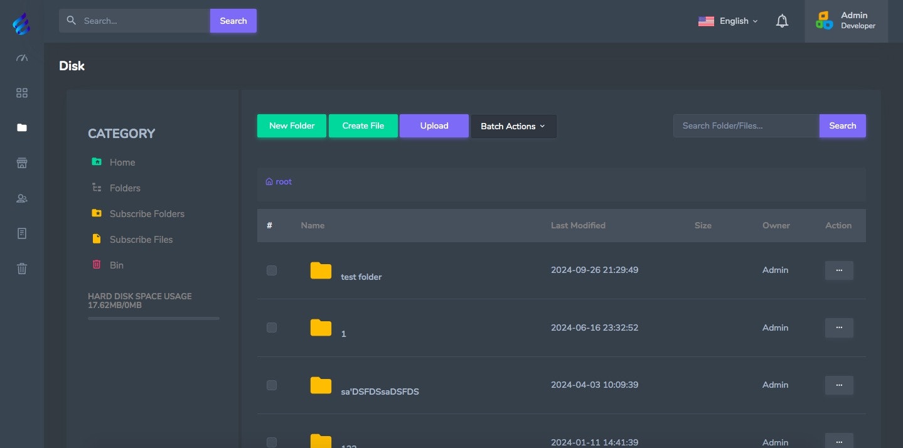Focus the Search Folder/Files input

click(746, 125)
